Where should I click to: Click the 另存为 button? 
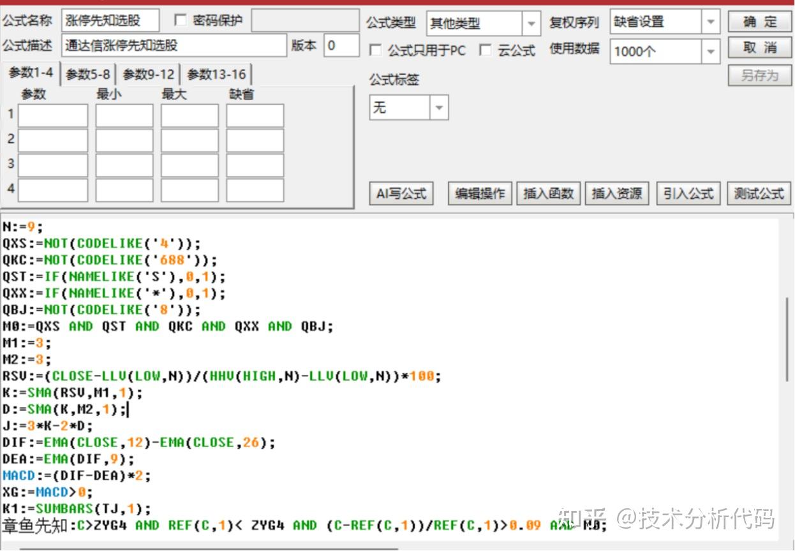pos(759,75)
